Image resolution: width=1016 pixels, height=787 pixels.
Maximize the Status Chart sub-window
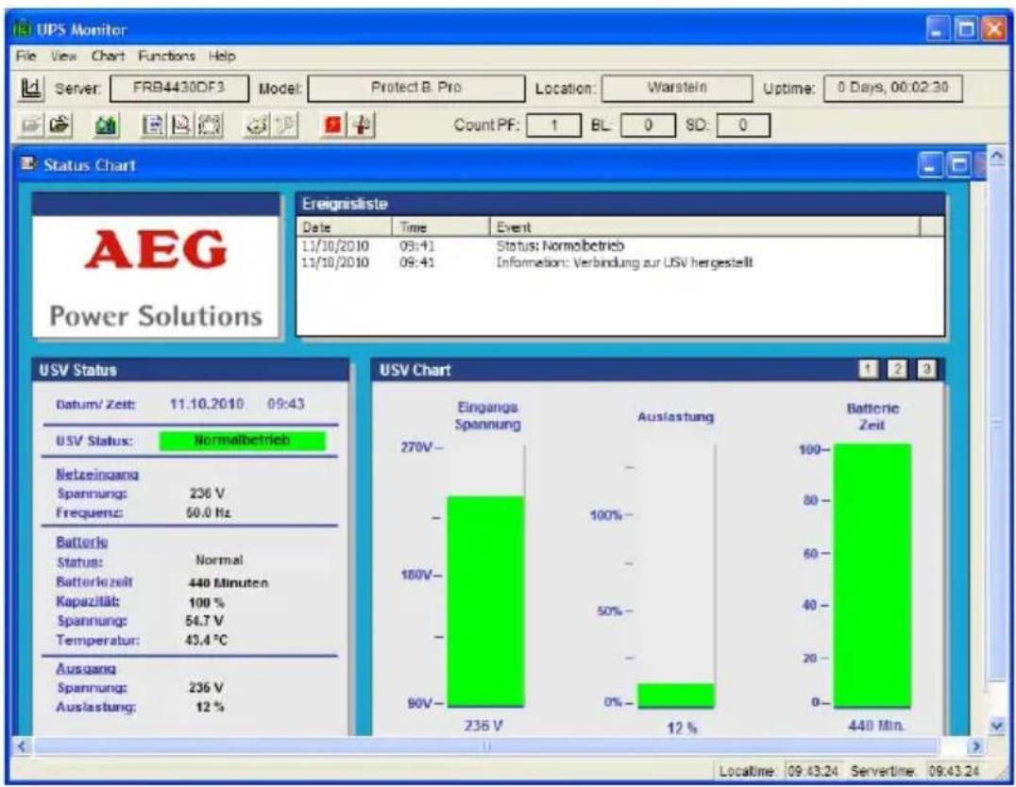pos(958,165)
